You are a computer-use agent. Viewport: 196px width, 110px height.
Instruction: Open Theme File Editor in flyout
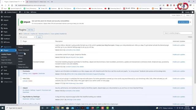point(23,67)
